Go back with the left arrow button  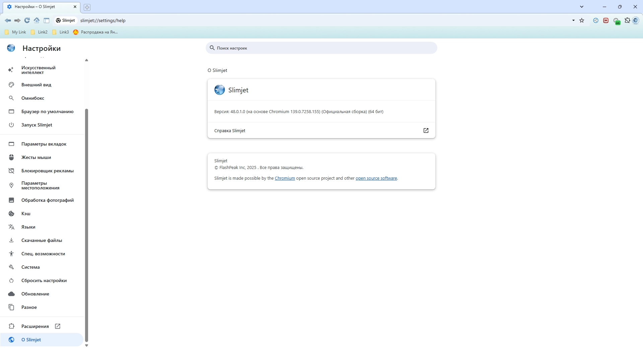tap(8, 20)
